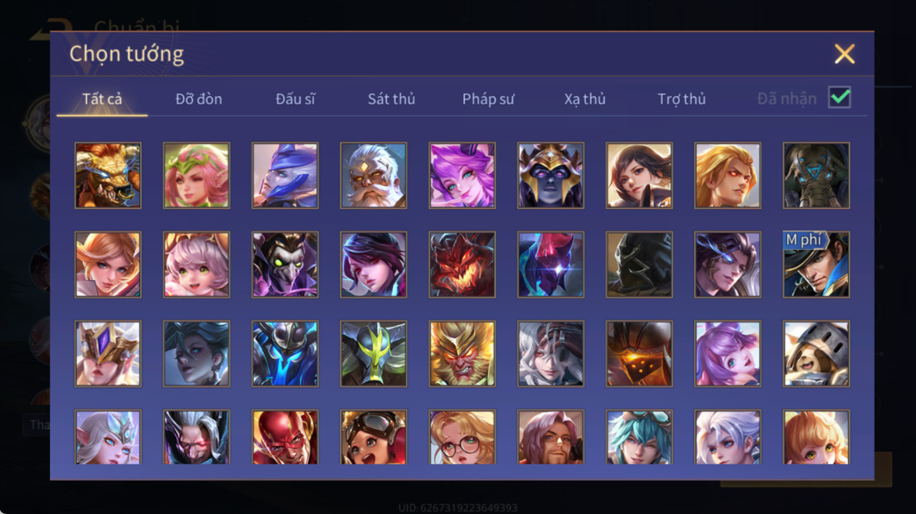
Task: Choose the red Flash-masked hero portrait
Action: coord(285,437)
